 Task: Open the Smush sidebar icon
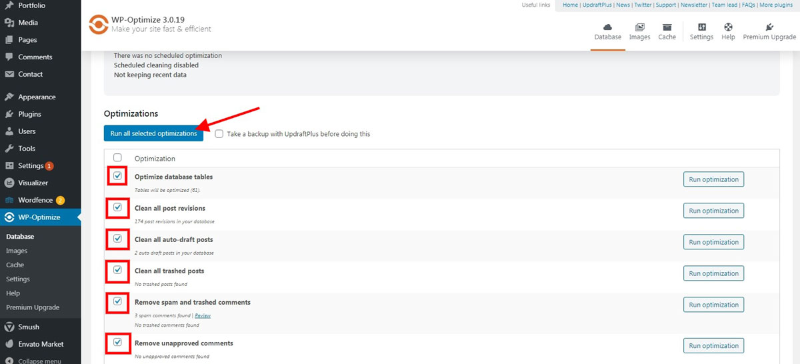coord(9,327)
